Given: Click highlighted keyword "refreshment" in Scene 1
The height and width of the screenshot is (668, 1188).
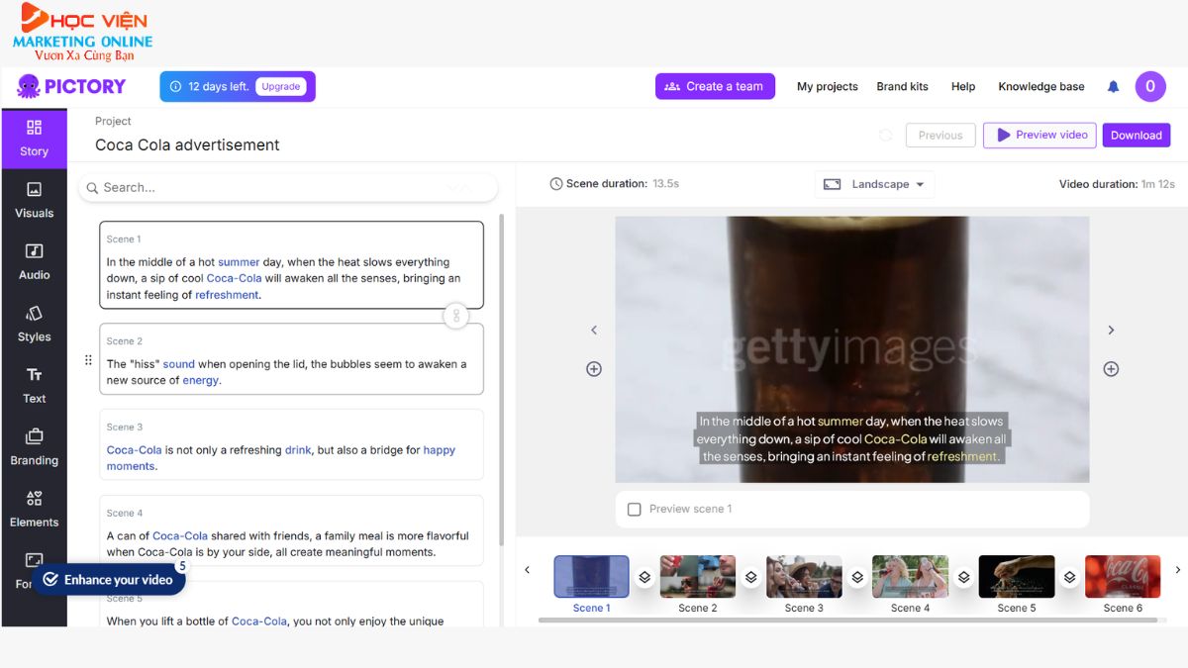Looking at the screenshot, I should 227,295.
